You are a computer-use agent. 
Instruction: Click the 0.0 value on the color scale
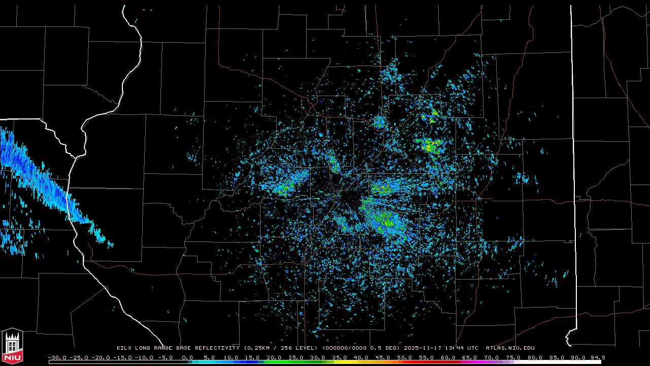[x=187, y=357]
